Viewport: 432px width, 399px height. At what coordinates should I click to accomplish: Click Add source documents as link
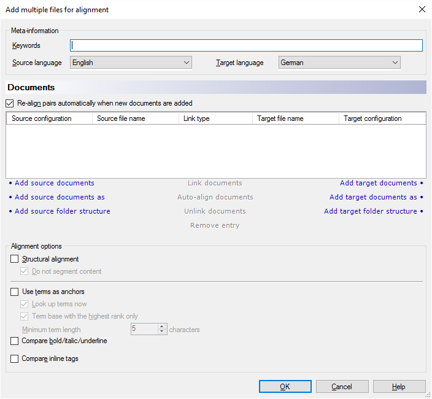[60, 197]
